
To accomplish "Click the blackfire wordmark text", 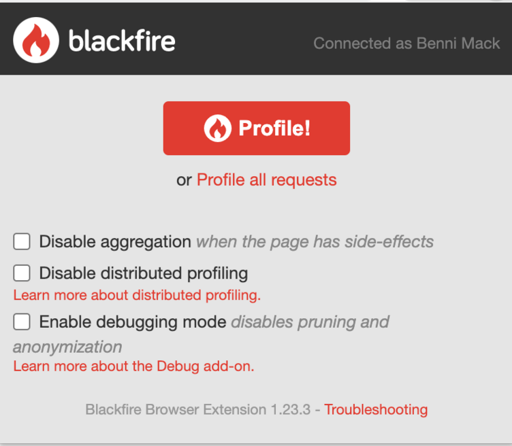I will point(122,40).
